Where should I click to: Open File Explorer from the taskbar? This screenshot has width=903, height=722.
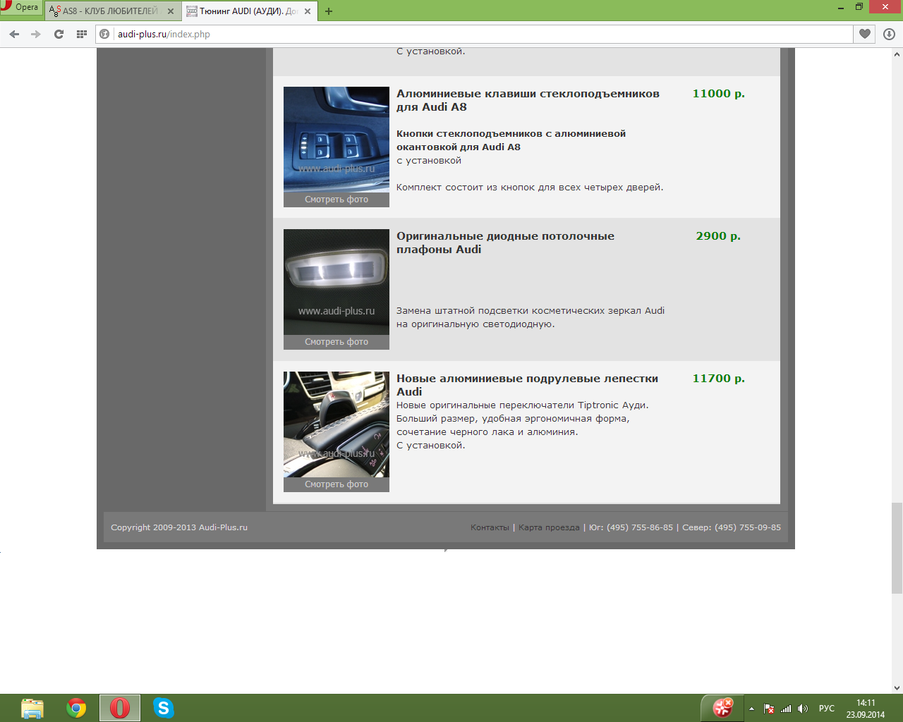coord(32,708)
